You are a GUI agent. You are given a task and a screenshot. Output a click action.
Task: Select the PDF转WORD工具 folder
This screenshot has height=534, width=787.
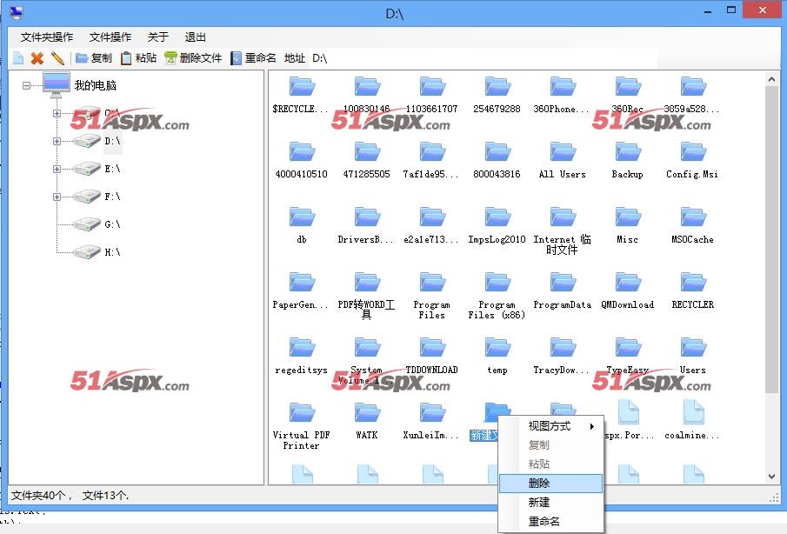367,295
